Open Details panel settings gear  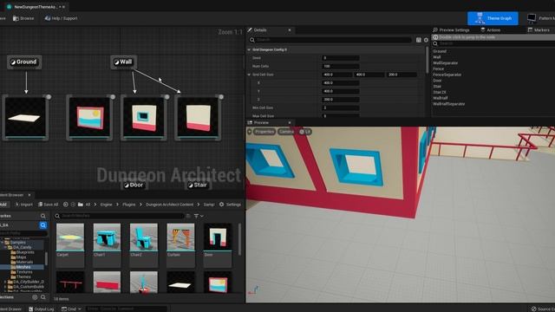[426, 40]
